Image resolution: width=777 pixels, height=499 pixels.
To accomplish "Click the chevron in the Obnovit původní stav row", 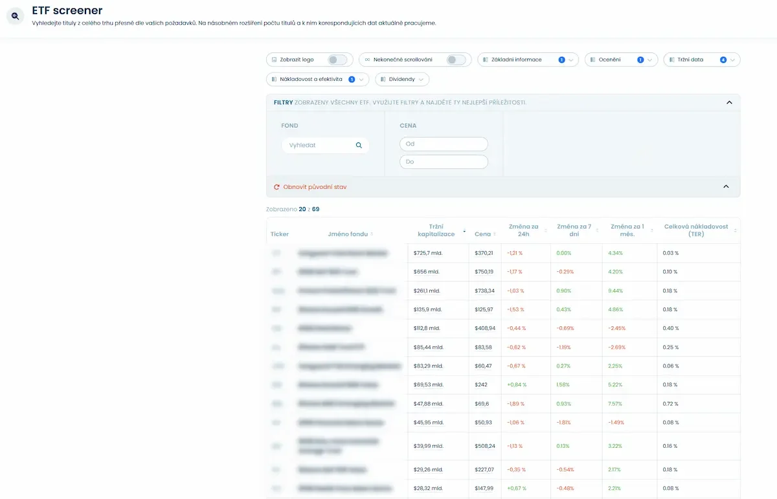I will pos(726,186).
